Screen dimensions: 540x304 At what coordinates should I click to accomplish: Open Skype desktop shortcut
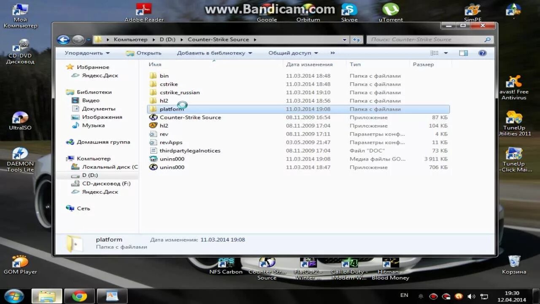pyautogui.click(x=349, y=13)
